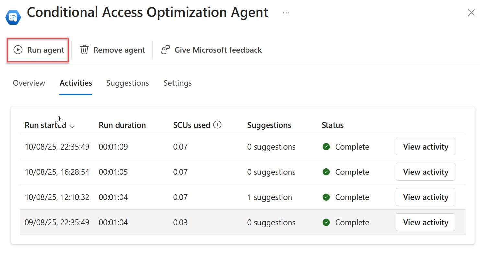View activity for the 22:35:49 10/08/25 run

[x=425, y=147]
